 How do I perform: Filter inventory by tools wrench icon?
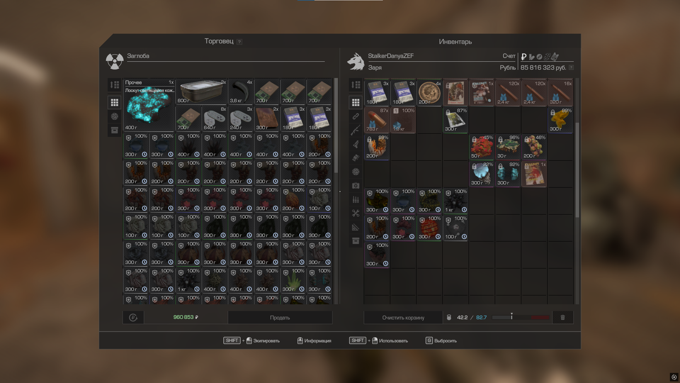tap(356, 213)
